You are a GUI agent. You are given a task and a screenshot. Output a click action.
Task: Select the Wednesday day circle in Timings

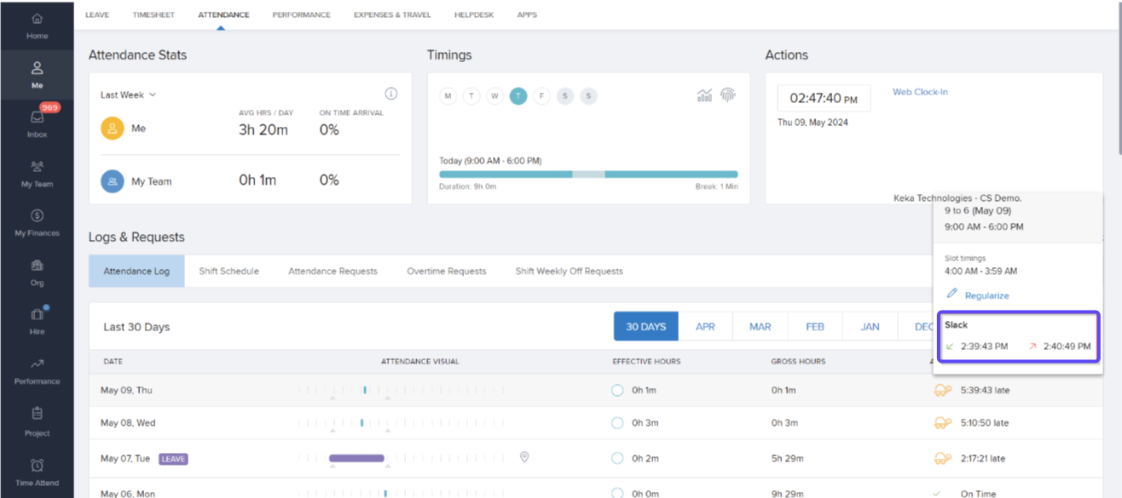pyautogui.click(x=494, y=96)
